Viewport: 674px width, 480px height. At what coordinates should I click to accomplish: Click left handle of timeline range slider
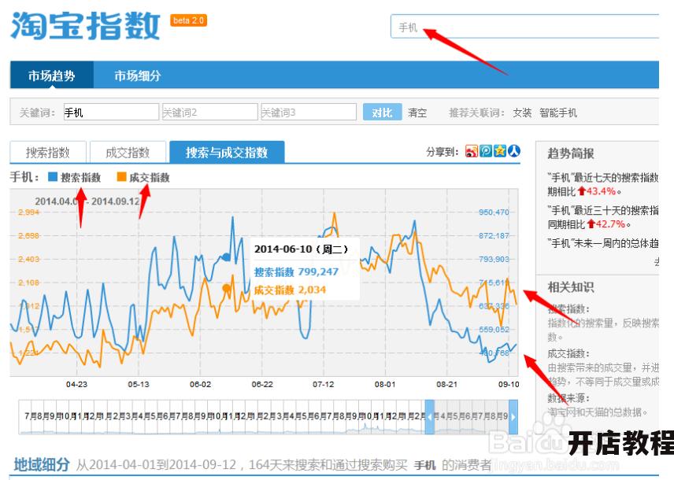pos(429,416)
